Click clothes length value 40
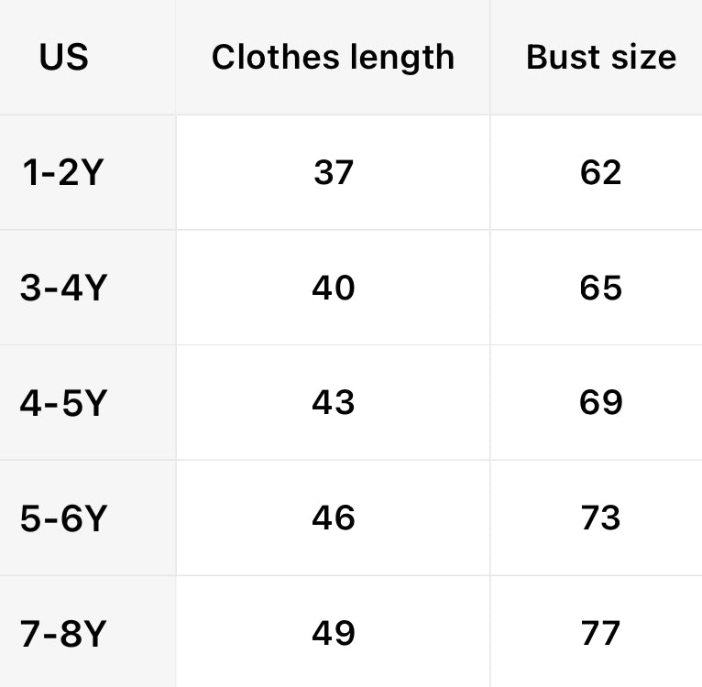The height and width of the screenshot is (687, 702). (x=333, y=288)
